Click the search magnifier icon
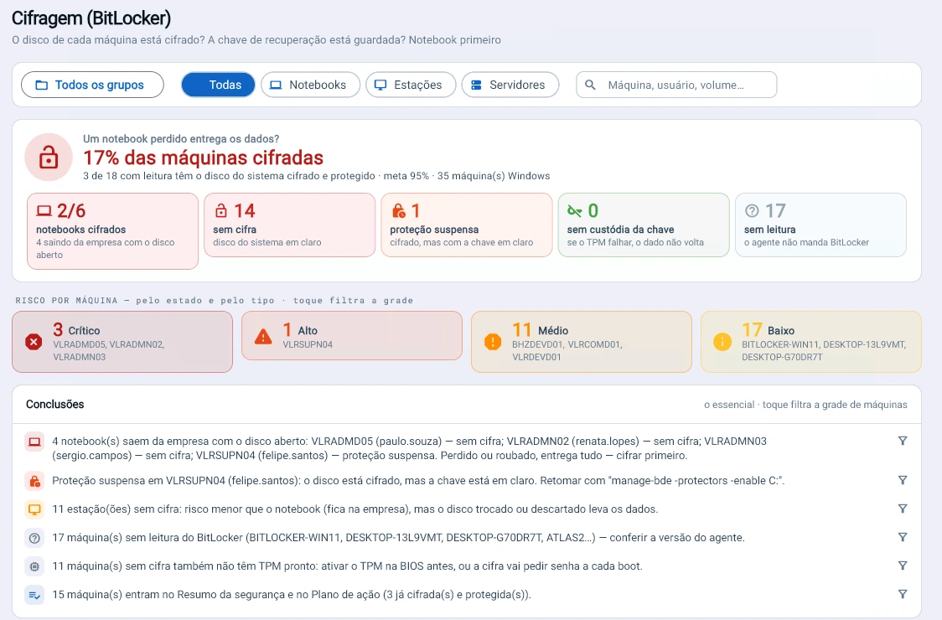 (x=591, y=85)
